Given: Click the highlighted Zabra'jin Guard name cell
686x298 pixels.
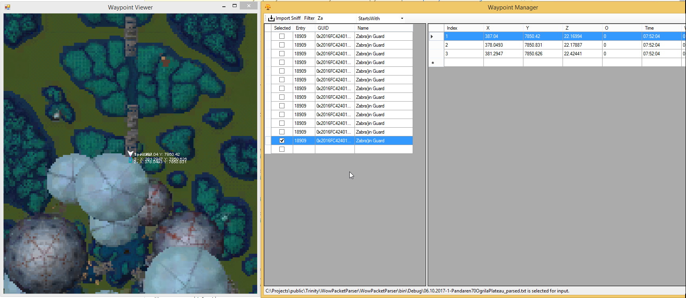Looking at the screenshot, I should click(x=383, y=141).
